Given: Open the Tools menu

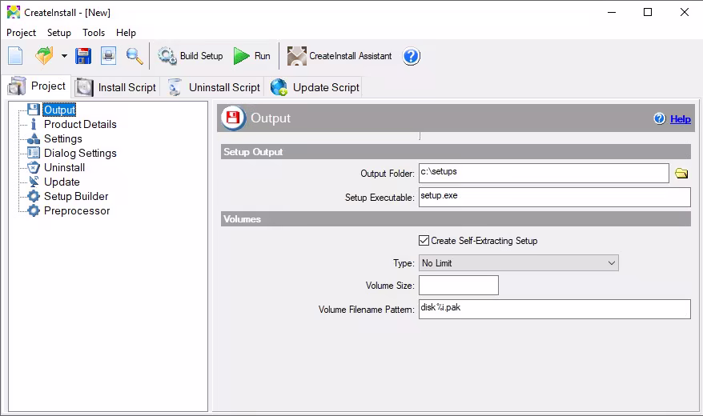Looking at the screenshot, I should [93, 33].
